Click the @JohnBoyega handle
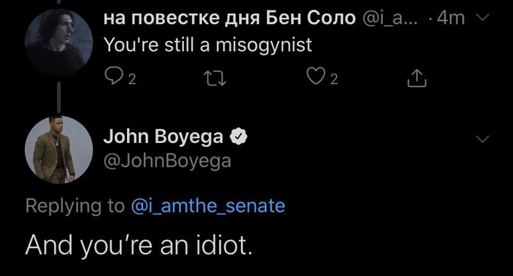This screenshot has width=513, height=276. click(x=167, y=161)
